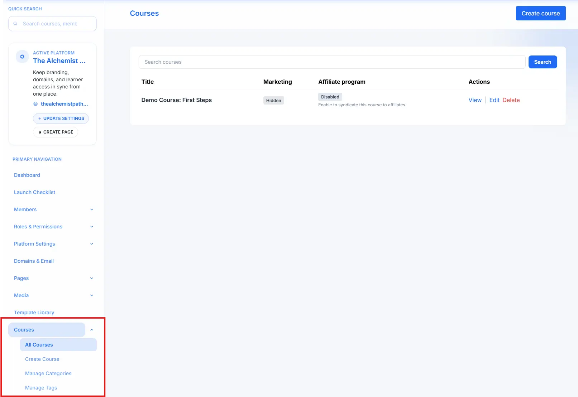This screenshot has height=397, width=578.
Task: Expand Roles & Permissions chevron
Action: (92, 227)
